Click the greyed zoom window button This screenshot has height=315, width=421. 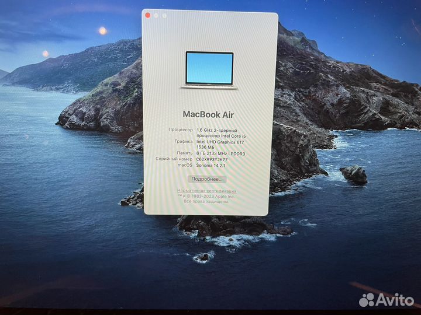pos(164,16)
